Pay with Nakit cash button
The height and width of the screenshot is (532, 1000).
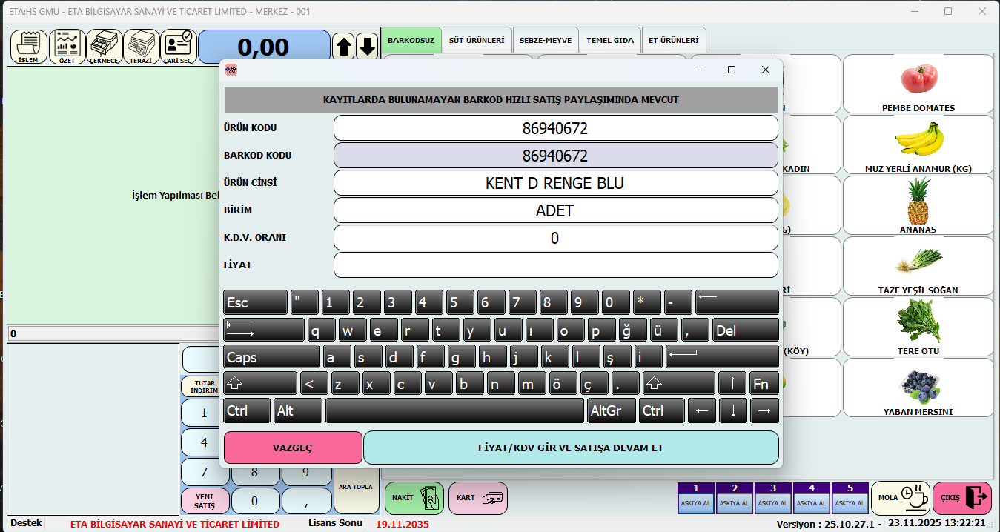pos(414,498)
